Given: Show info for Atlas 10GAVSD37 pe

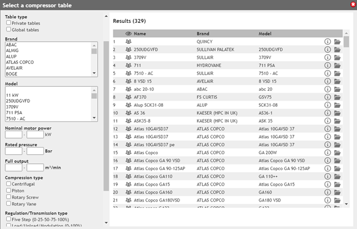Looking at the screenshot, I should click(327, 144).
